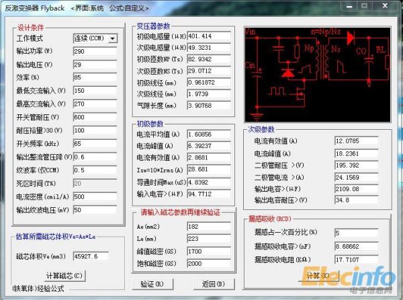This screenshot has width=403, height=300.
Task: Click the 耐压裕量>30(V) field
Action: tap(95, 130)
